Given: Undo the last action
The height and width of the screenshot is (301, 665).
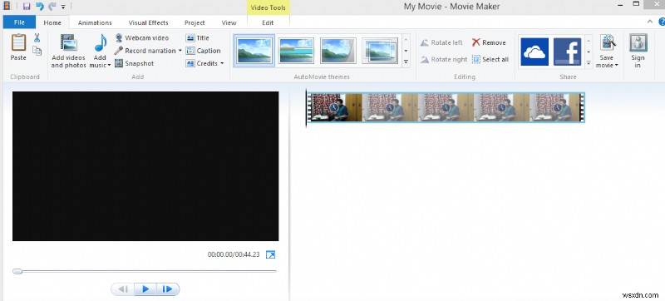Looking at the screenshot, I should click(x=39, y=7).
